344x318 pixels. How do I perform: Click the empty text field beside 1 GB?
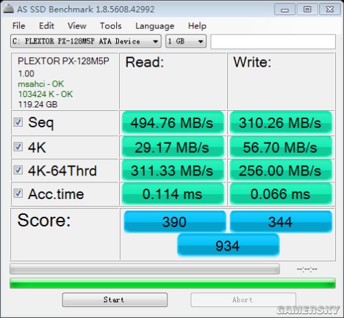point(273,41)
